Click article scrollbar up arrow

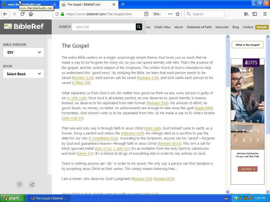228,37
